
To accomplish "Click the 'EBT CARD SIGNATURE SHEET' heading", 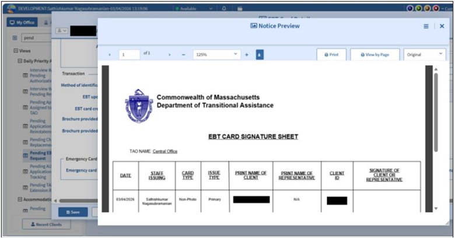I will [x=253, y=136].
